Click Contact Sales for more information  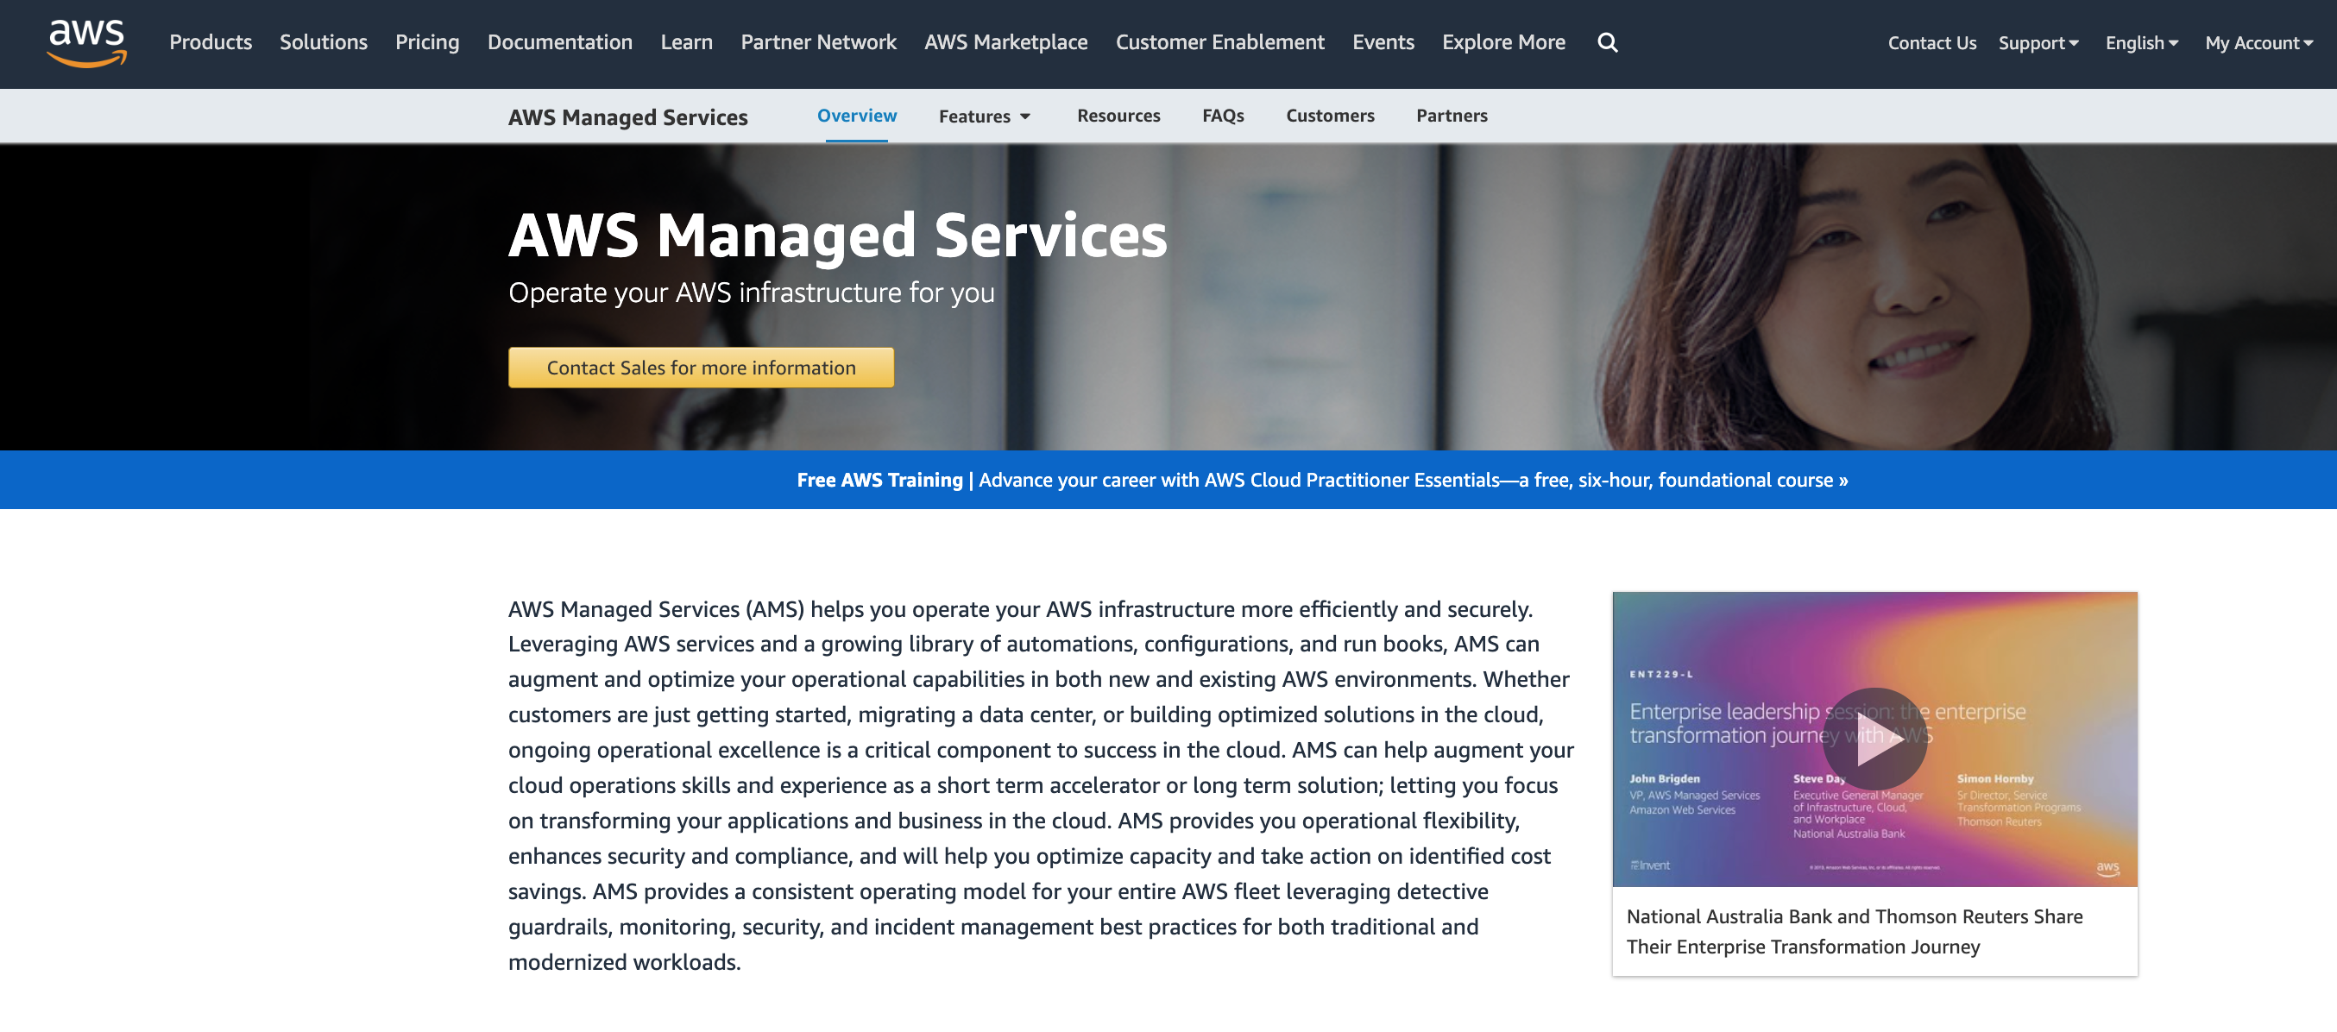pos(701,367)
